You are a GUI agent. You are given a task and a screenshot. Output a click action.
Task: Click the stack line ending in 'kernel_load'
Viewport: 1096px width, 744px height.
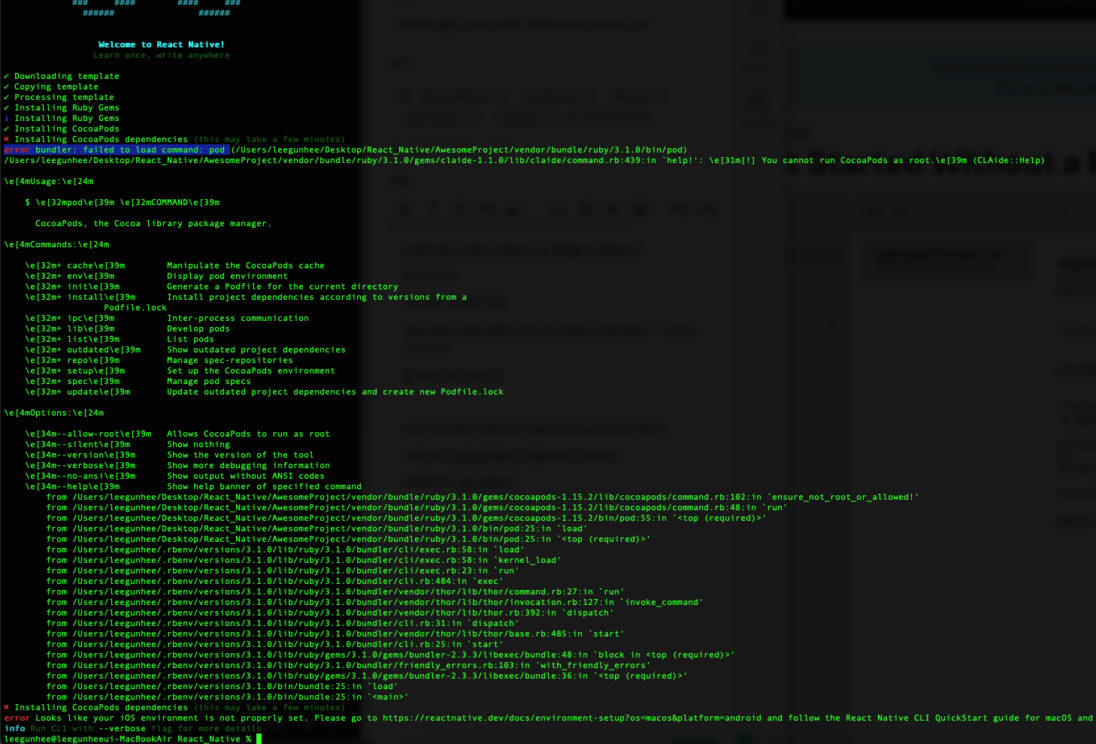pos(304,561)
